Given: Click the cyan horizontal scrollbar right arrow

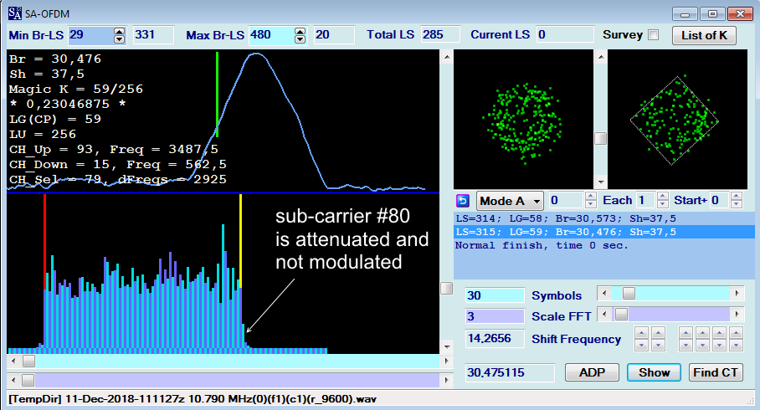Looking at the screenshot, I should (446, 361).
